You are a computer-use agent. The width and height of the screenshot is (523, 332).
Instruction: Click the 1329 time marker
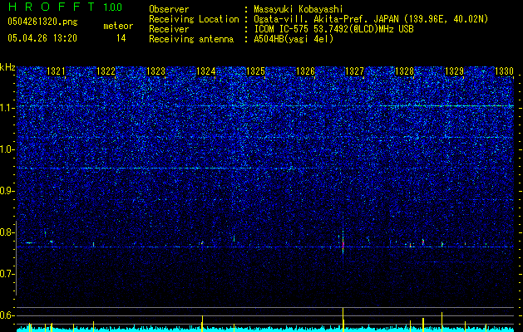coord(454,71)
